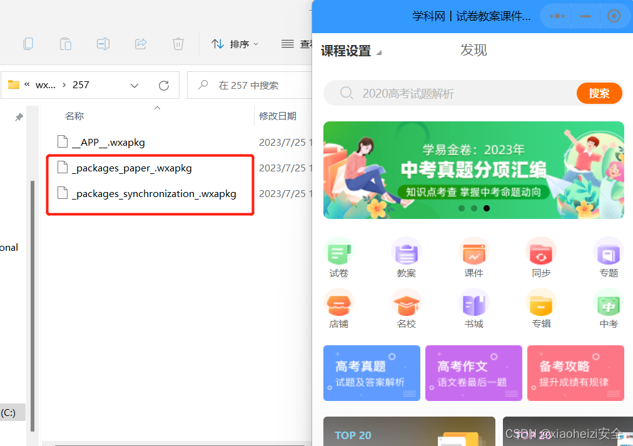The width and height of the screenshot is (633, 446).
Task: Switch to the 发现 tab
Action: 474,50
